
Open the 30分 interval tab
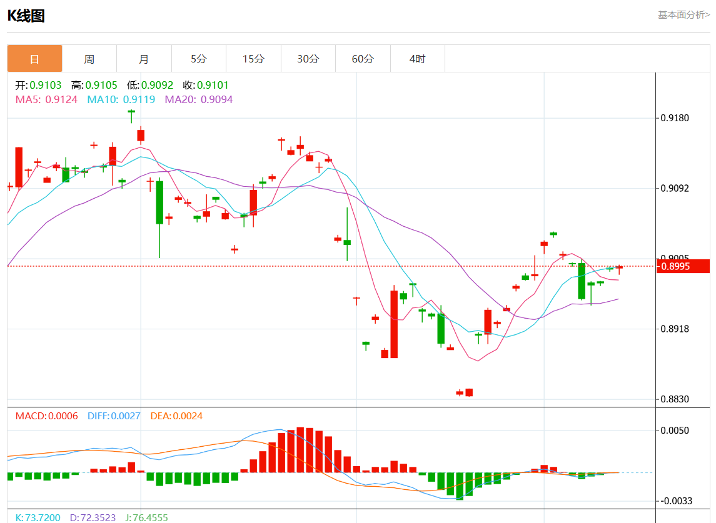308,58
